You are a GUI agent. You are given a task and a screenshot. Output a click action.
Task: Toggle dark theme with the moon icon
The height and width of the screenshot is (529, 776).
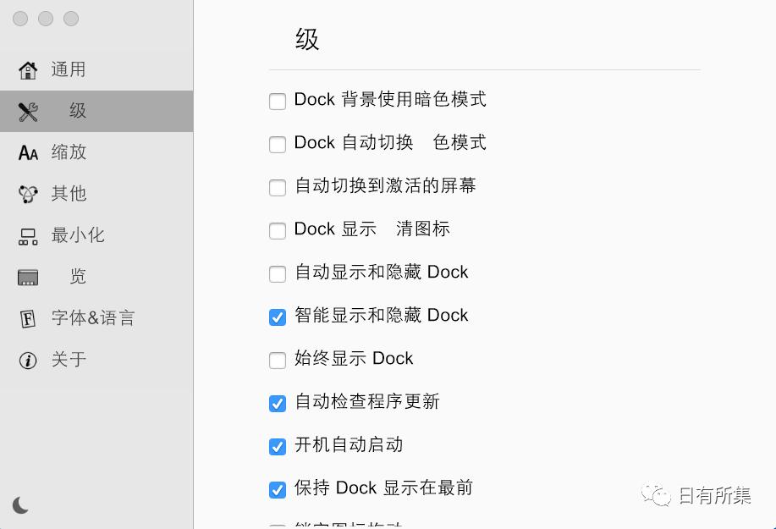(x=21, y=505)
